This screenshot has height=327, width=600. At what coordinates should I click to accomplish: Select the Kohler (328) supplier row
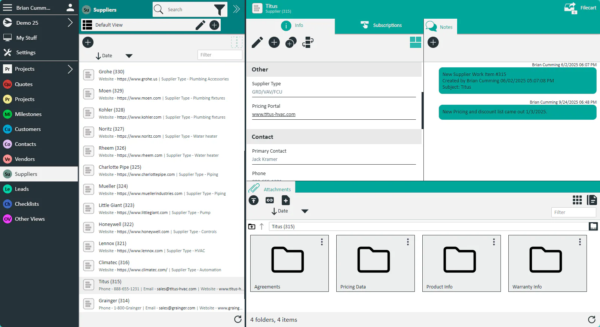point(162,113)
